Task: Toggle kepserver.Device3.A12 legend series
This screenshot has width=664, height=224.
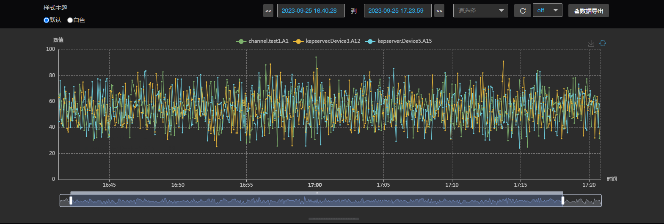Action: (327, 41)
